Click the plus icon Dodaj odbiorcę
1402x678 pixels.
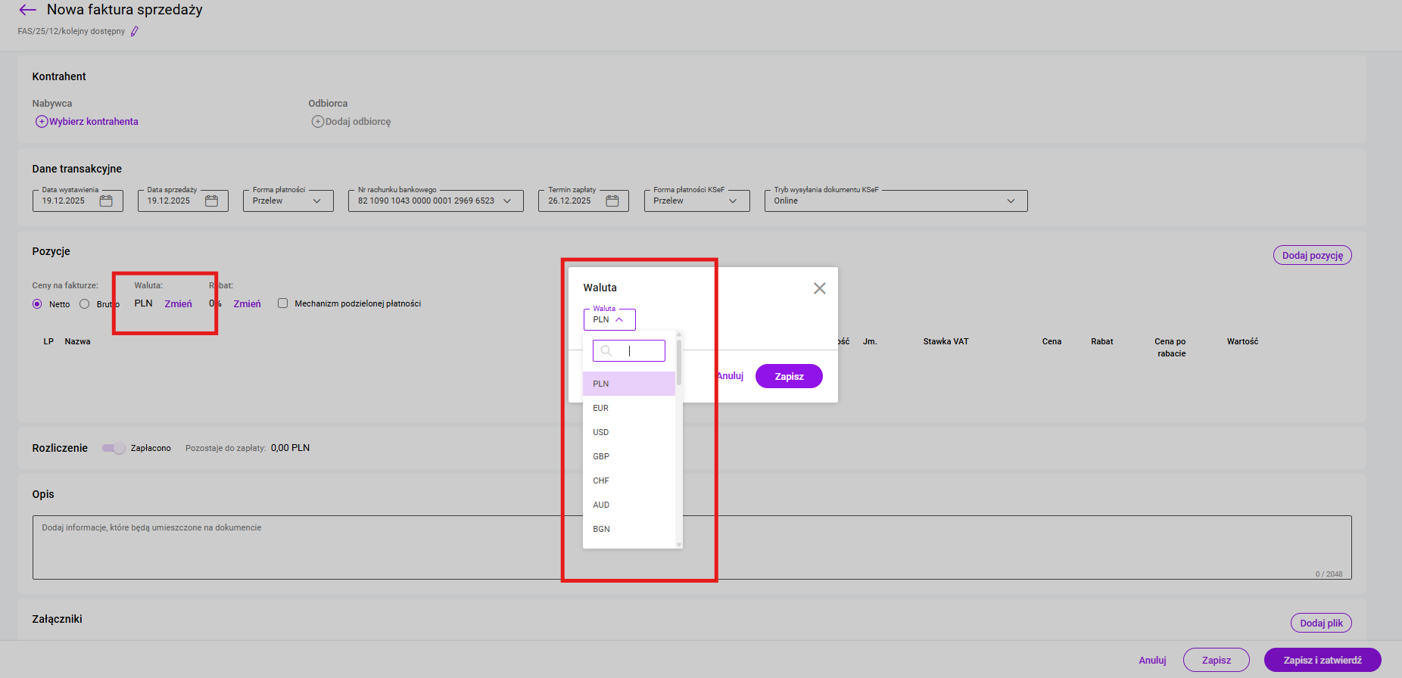[x=318, y=122]
